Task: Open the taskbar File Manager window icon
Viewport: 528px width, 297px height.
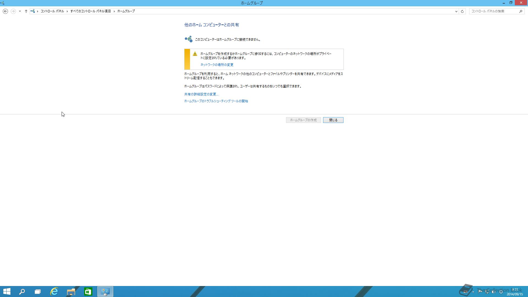Action: [x=38, y=291]
